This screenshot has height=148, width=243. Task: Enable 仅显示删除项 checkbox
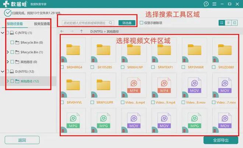pos(141,23)
